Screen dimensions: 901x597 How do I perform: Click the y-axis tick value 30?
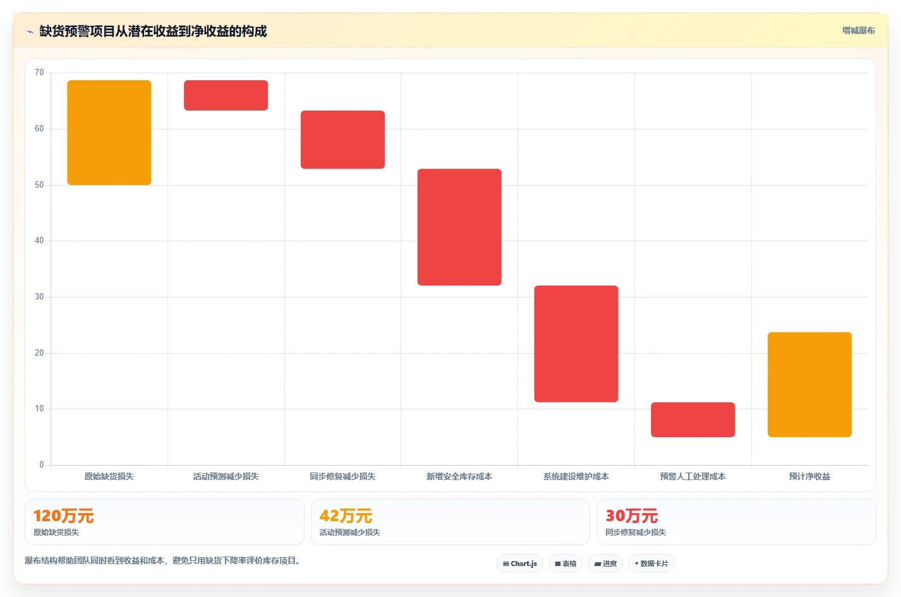[x=39, y=297]
